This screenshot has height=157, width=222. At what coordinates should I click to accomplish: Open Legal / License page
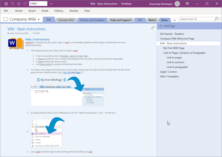coord(168,72)
